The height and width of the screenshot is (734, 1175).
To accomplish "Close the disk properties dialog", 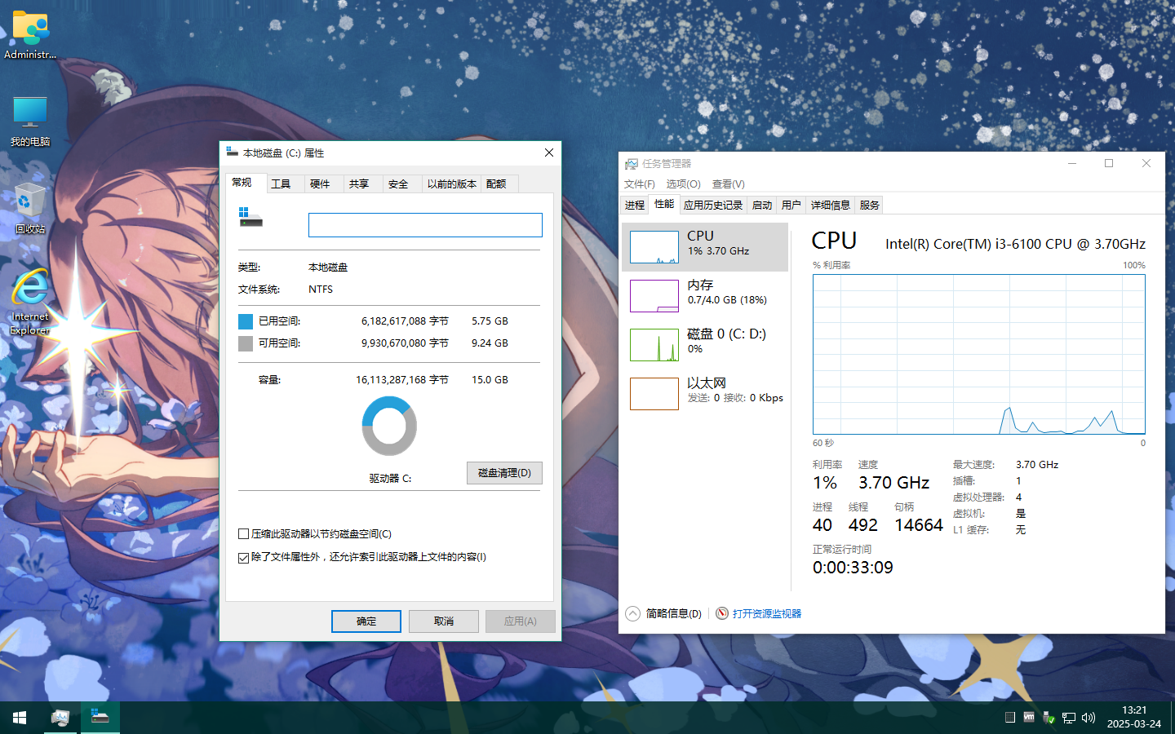I will click(549, 153).
